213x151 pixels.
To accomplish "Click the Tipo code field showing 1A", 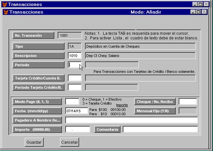I will (x=75, y=46).
